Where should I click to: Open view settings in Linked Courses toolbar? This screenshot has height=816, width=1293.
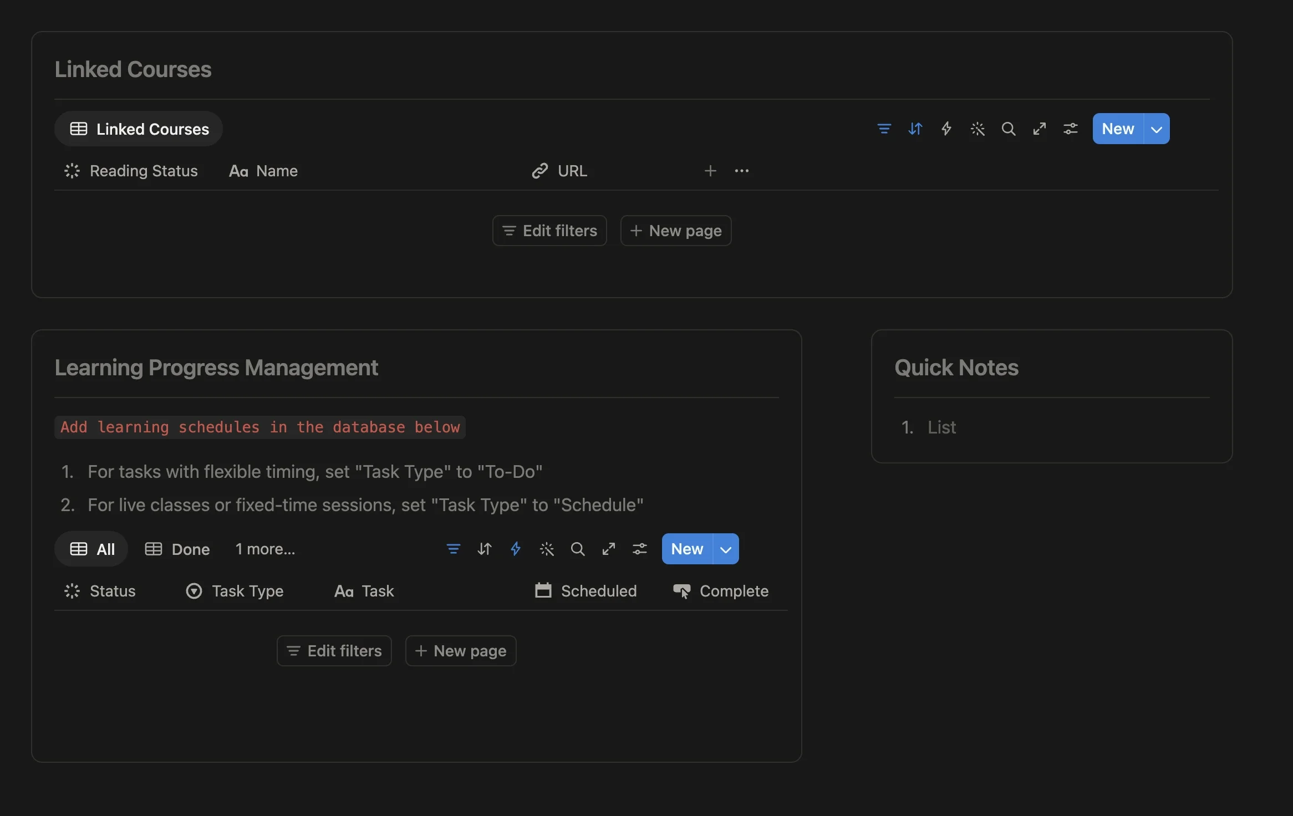pyautogui.click(x=1070, y=129)
